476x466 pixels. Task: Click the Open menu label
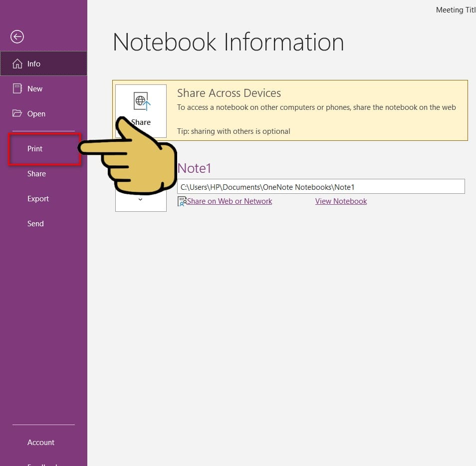coord(36,114)
